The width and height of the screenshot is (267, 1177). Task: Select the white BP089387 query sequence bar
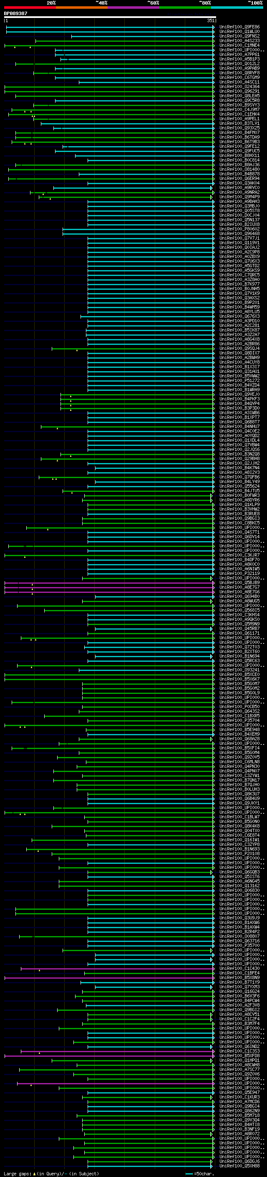coord(110,17)
